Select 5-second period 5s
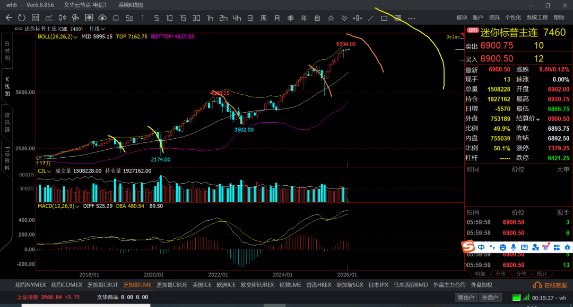This screenshot has height=307, width=573. pos(129,18)
